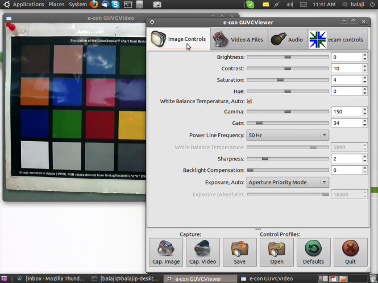This screenshot has height=283, width=378.
Task: Click the Sharpness slider handle
Action: pos(265,159)
